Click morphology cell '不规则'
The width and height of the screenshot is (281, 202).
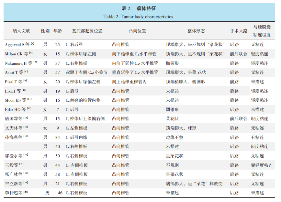click(172, 165)
